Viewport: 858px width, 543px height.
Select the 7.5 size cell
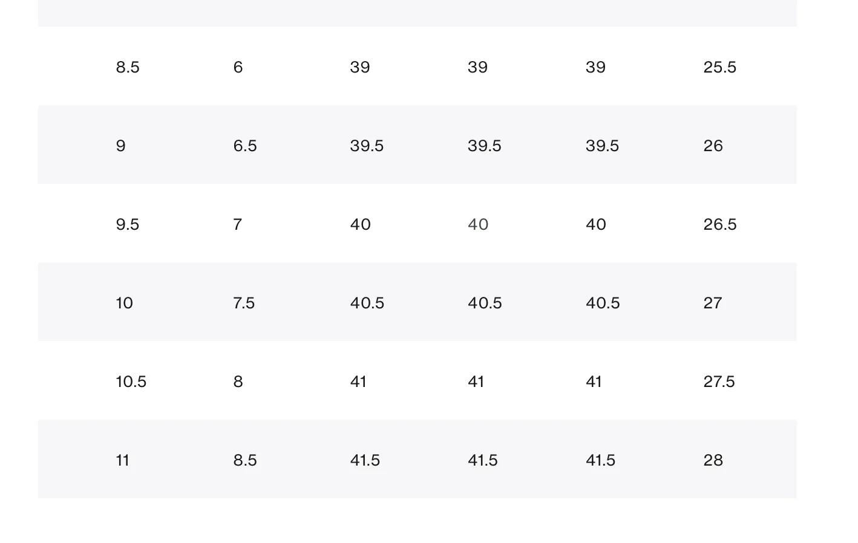tap(244, 303)
